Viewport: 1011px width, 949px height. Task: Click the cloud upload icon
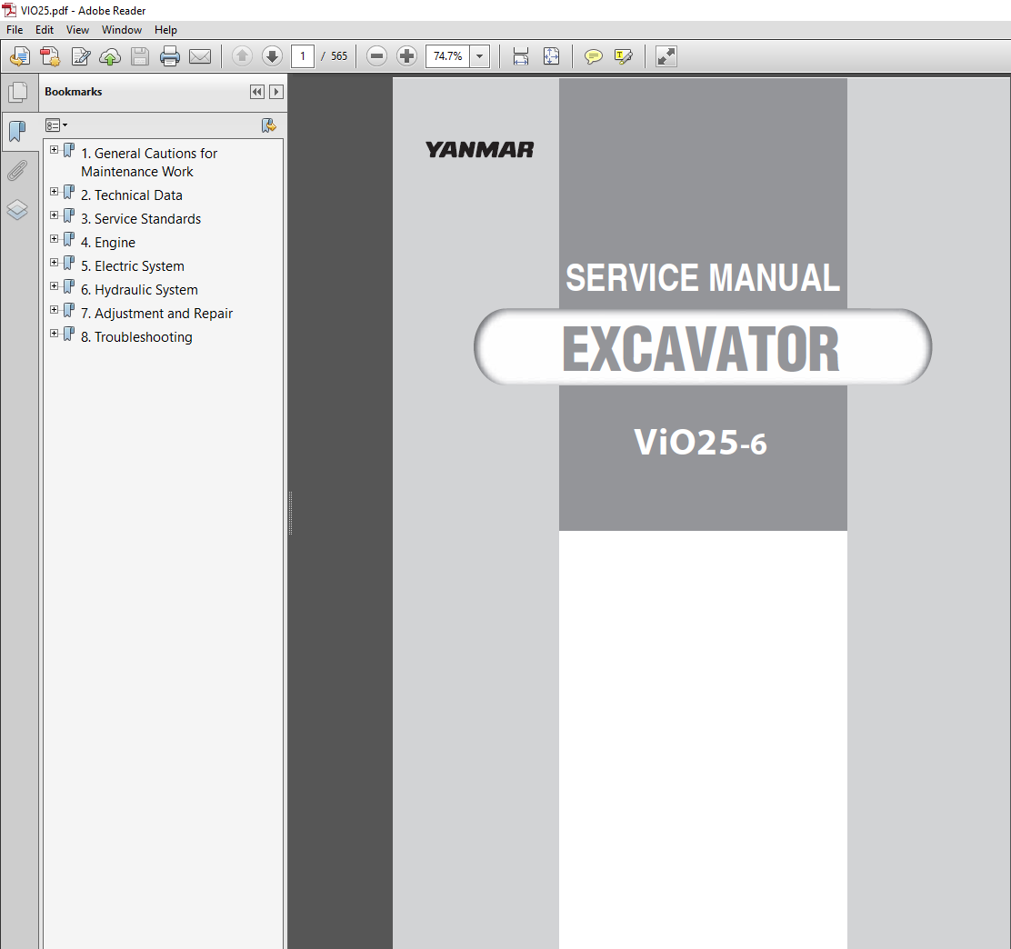[110, 56]
